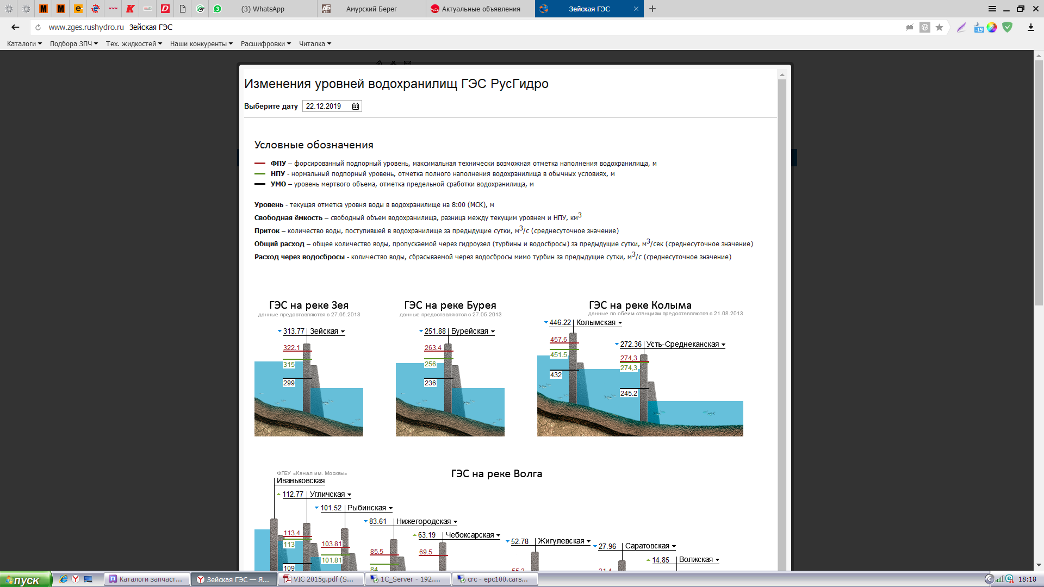This screenshot has height=587, width=1044.
Task: Click the Бурейская level value 251.88
Action: point(435,332)
